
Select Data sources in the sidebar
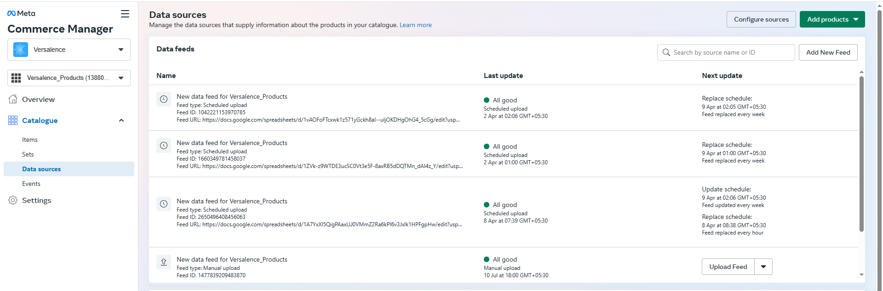point(69,169)
